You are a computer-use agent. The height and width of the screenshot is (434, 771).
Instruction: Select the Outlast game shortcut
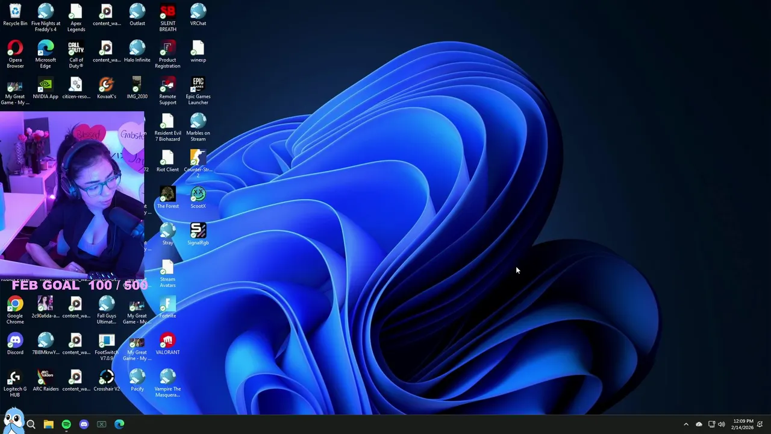coord(137,16)
